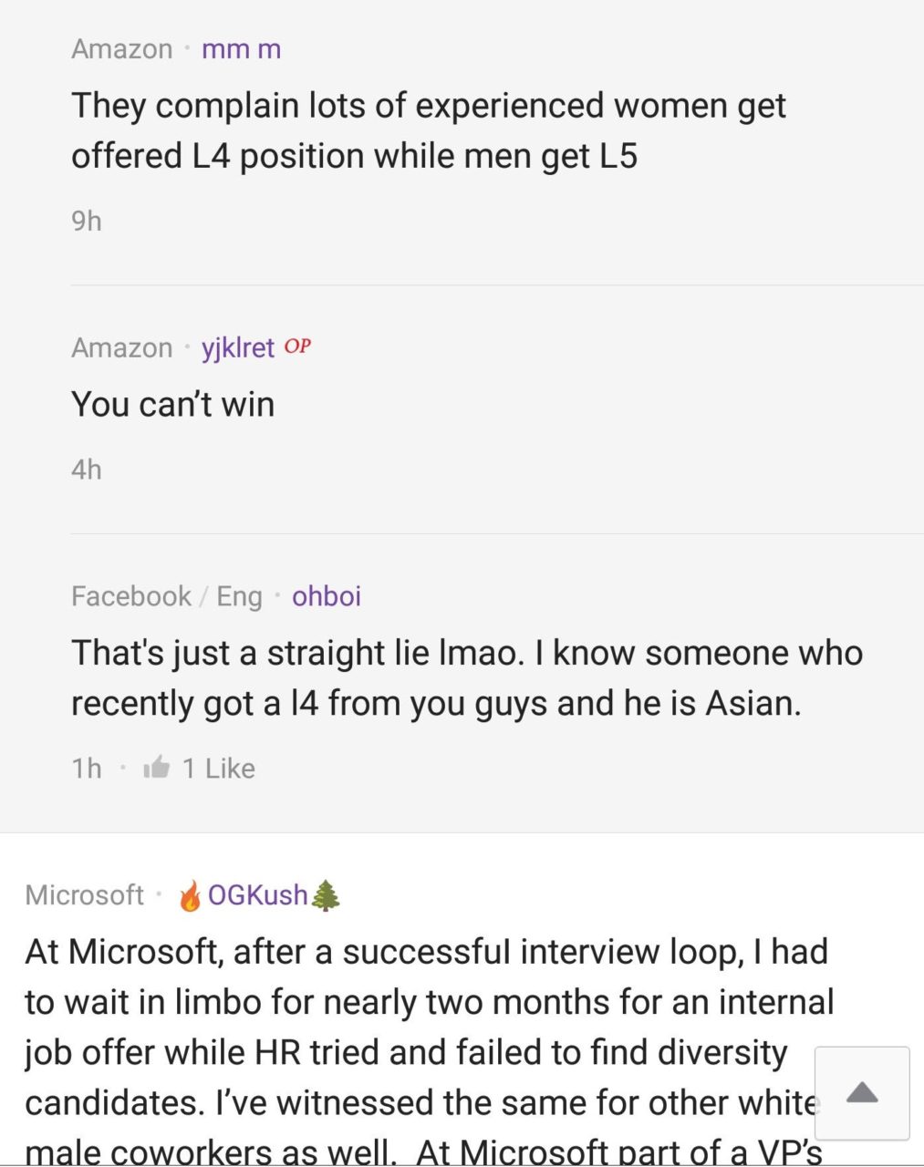Open user profile ohboi

click(x=327, y=596)
